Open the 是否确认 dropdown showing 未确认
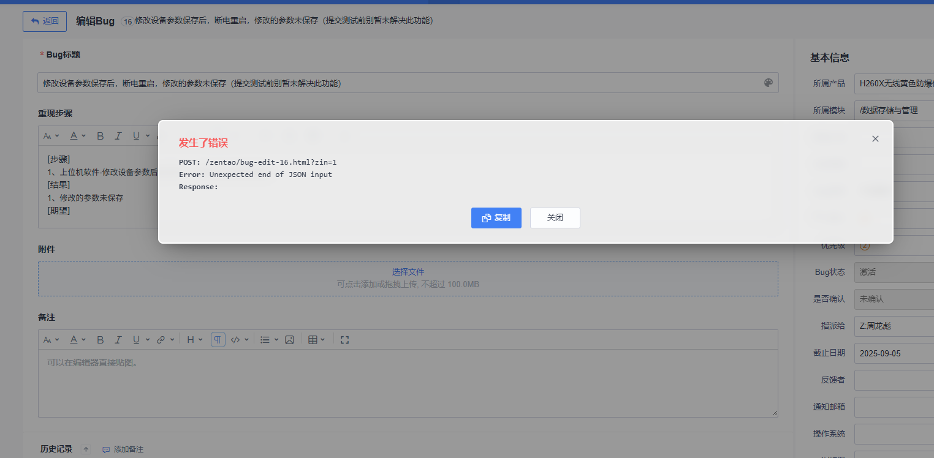 (x=894, y=299)
